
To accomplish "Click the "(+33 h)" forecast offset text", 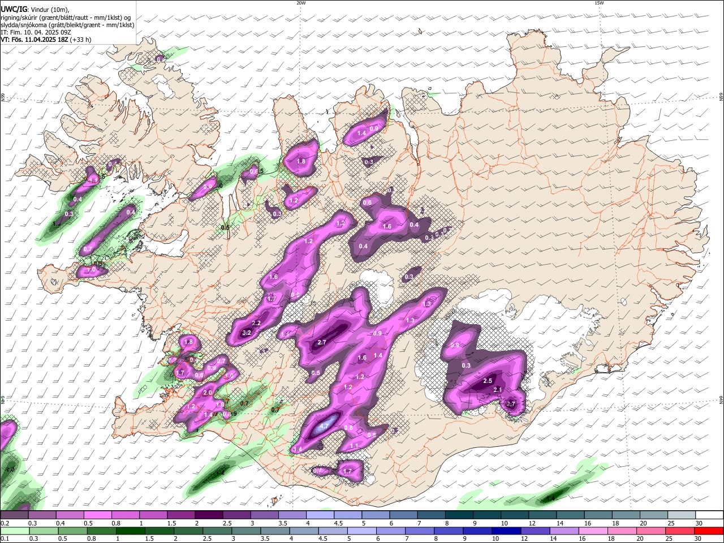I will (x=81, y=40).
